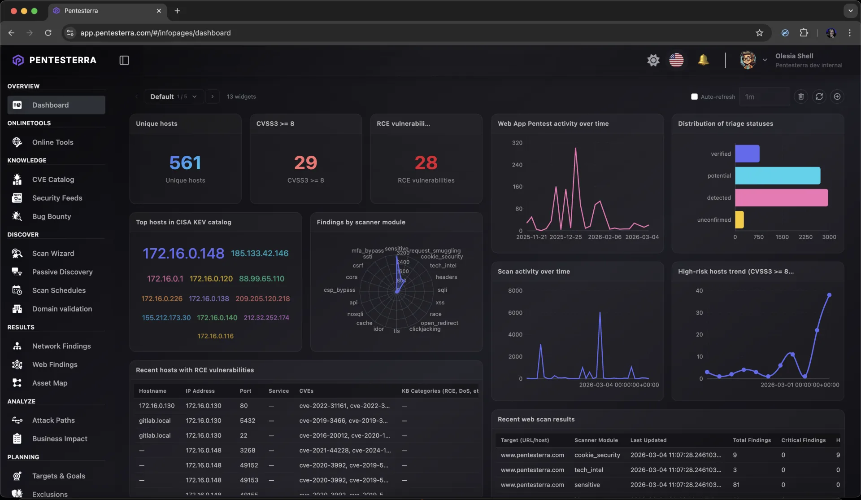Open Passive Discovery

[x=62, y=272]
